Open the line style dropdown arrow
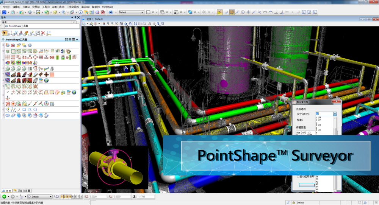The height and width of the screenshot is (205, 379). pyautogui.click(x=171, y=12)
